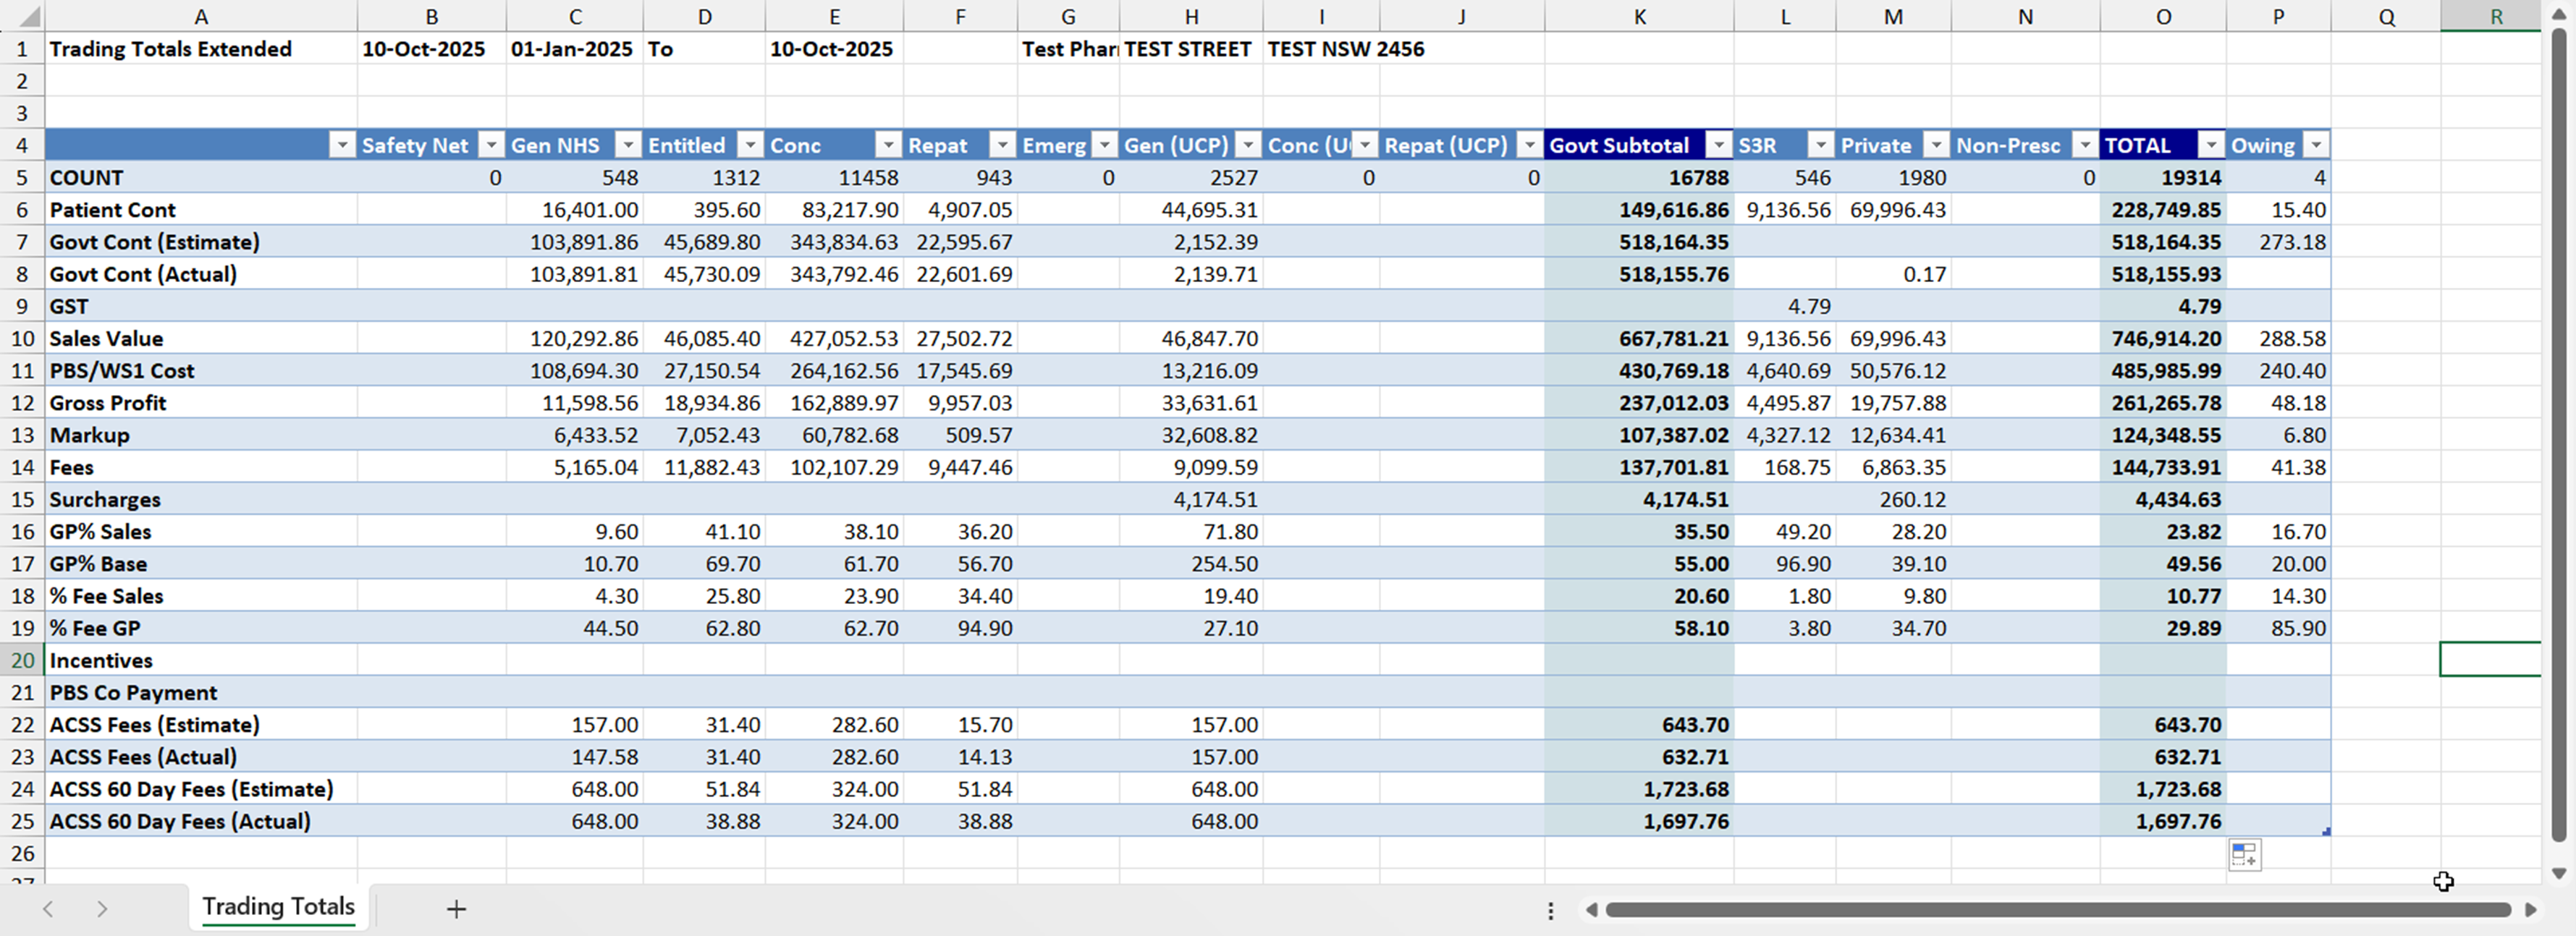
Task: Click the next sheet navigation arrow
Action: 102,909
